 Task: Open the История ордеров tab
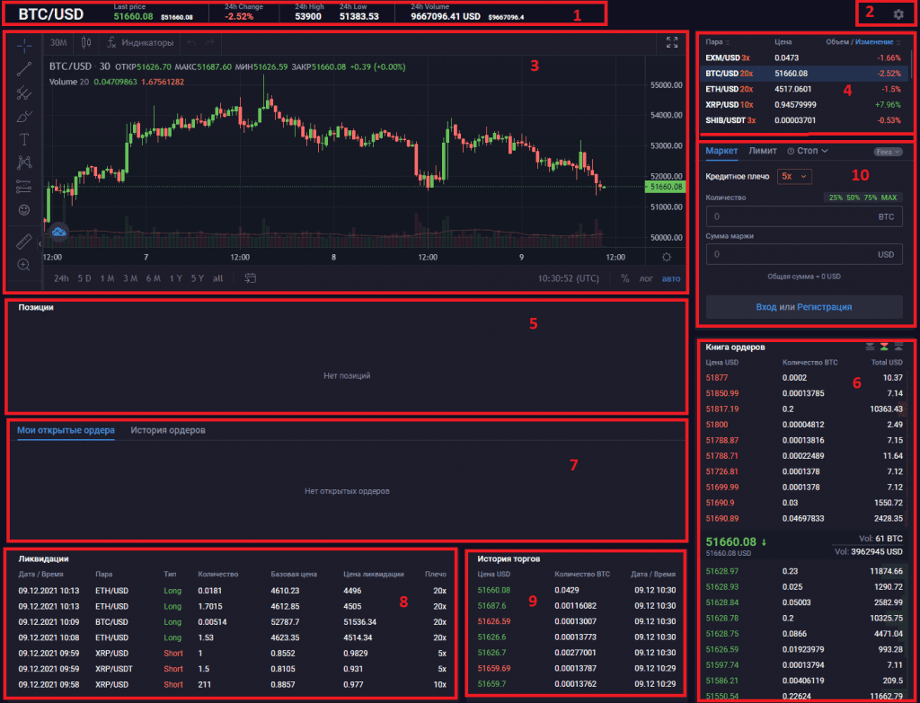(168, 430)
